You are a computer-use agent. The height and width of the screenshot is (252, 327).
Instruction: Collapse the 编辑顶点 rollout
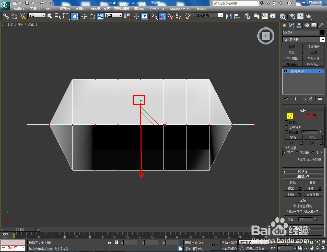303,177
